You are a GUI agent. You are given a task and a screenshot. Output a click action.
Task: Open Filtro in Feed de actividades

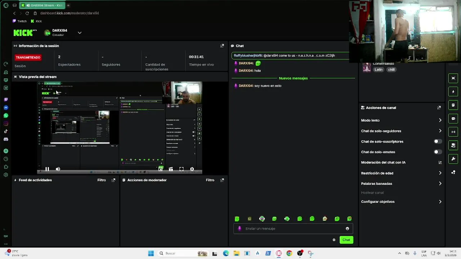pyautogui.click(x=102, y=180)
